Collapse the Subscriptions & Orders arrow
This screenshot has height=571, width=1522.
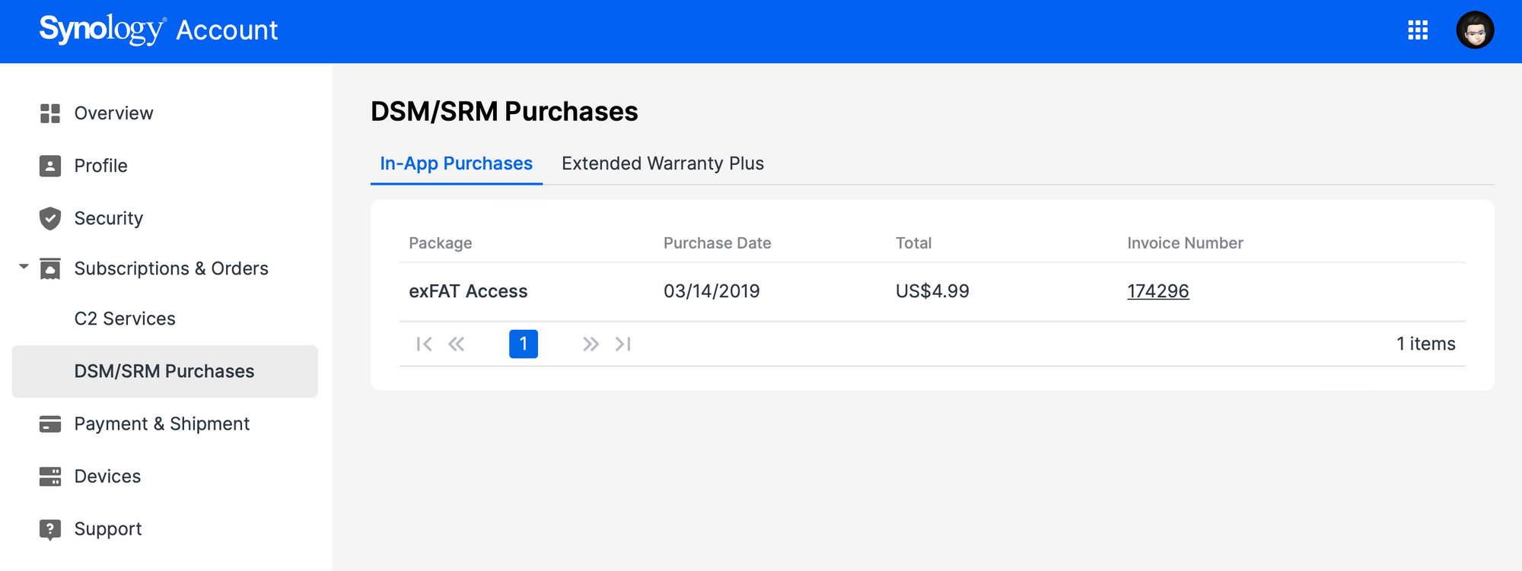click(24, 267)
